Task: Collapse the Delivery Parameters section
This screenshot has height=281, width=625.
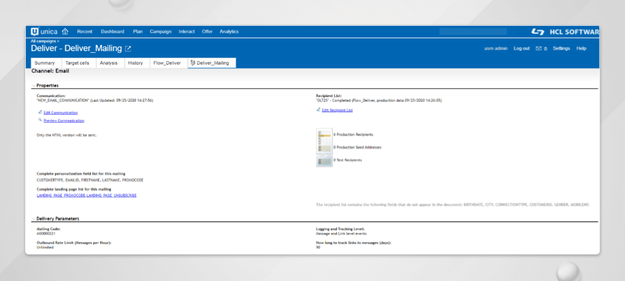Action: pyautogui.click(x=33, y=219)
